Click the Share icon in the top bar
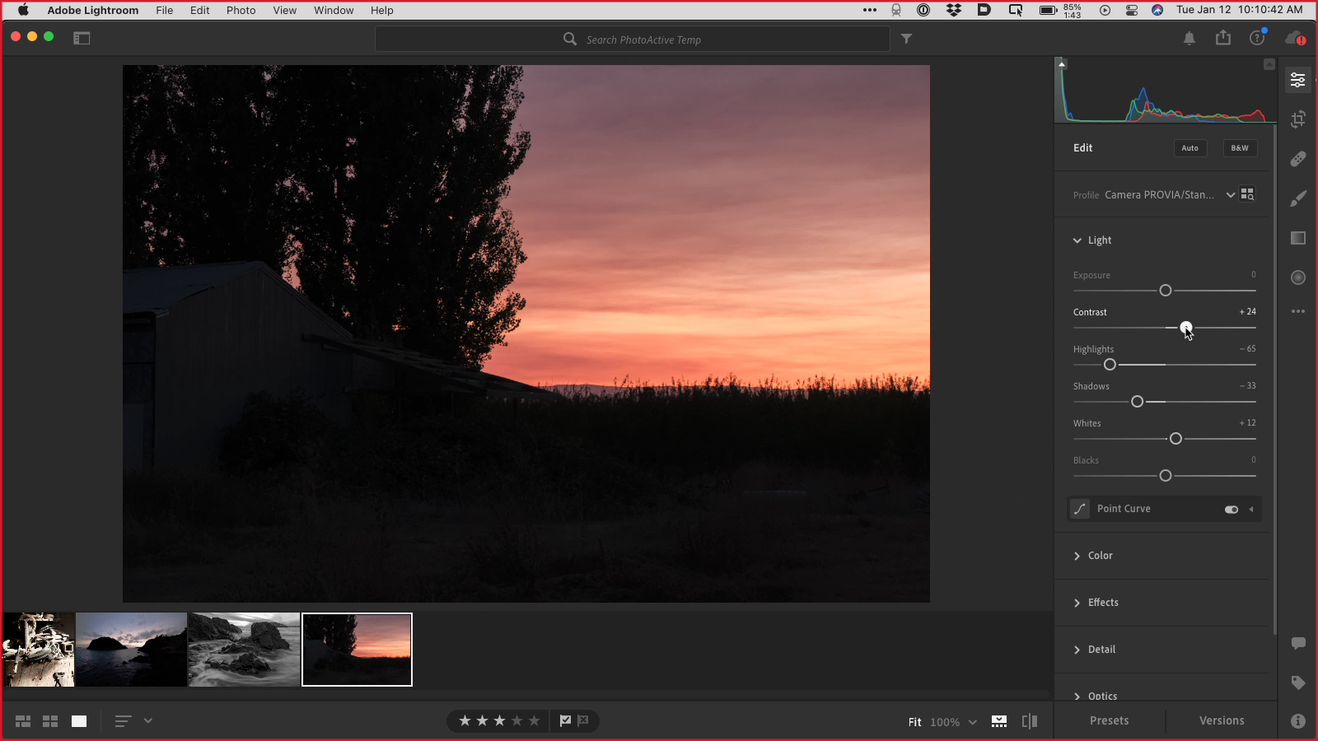1318x741 pixels. 1223,38
